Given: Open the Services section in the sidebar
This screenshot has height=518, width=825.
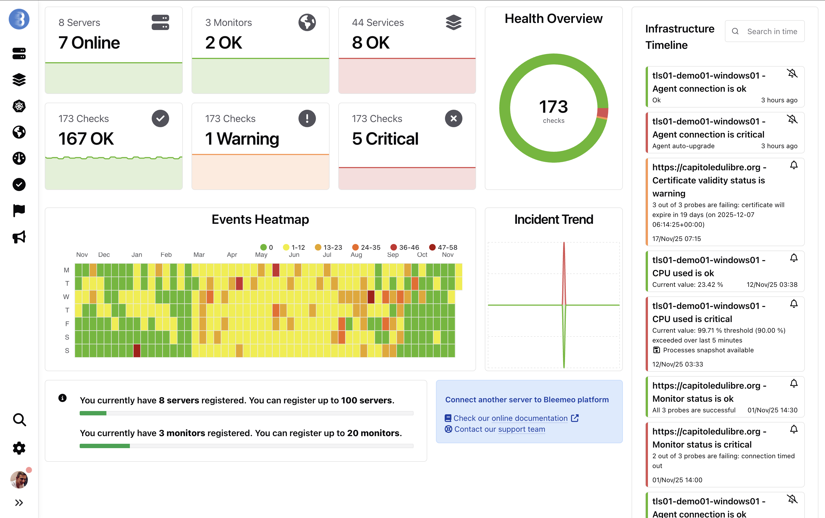Looking at the screenshot, I should (19, 80).
